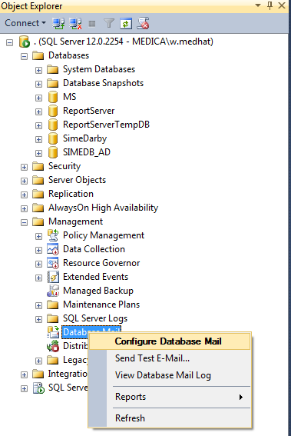
Task: Open the Object Explorer window position dropdown arrow
Action: 258,5
